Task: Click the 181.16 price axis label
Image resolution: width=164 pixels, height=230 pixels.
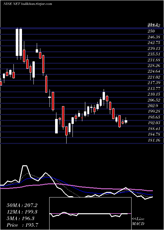Action: pos(154,140)
